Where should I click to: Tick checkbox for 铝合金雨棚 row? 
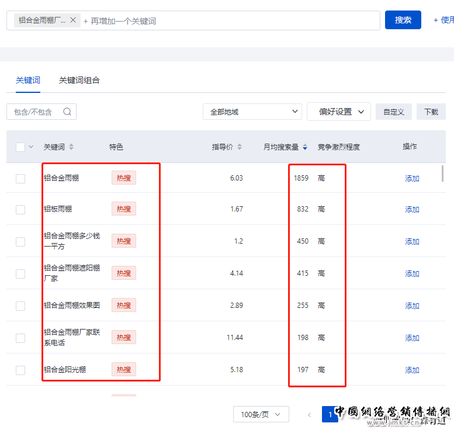click(x=20, y=178)
